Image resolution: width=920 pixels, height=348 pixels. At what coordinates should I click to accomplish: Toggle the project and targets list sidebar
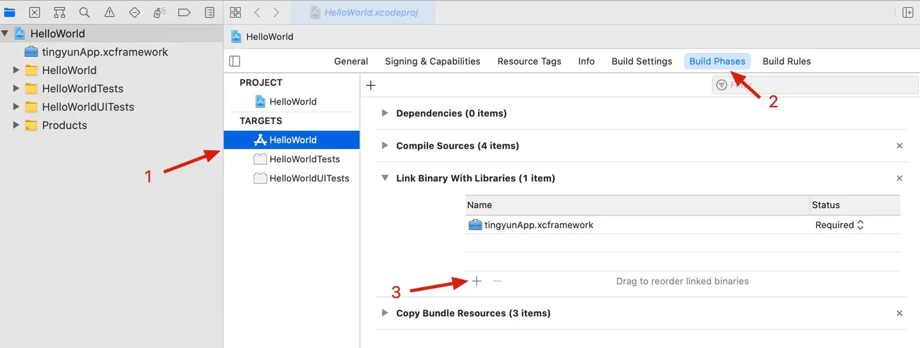click(x=234, y=61)
